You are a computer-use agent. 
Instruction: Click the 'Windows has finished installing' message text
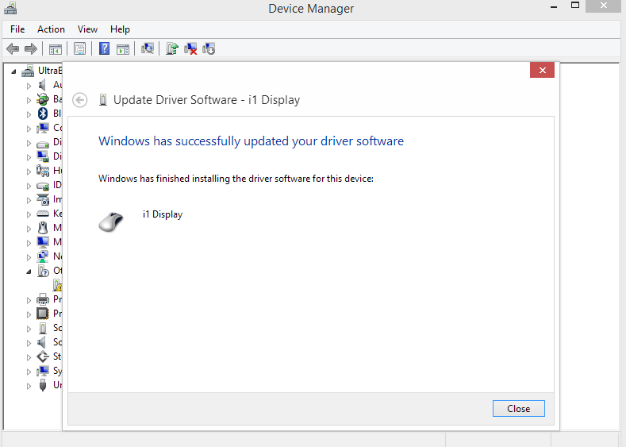click(236, 179)
